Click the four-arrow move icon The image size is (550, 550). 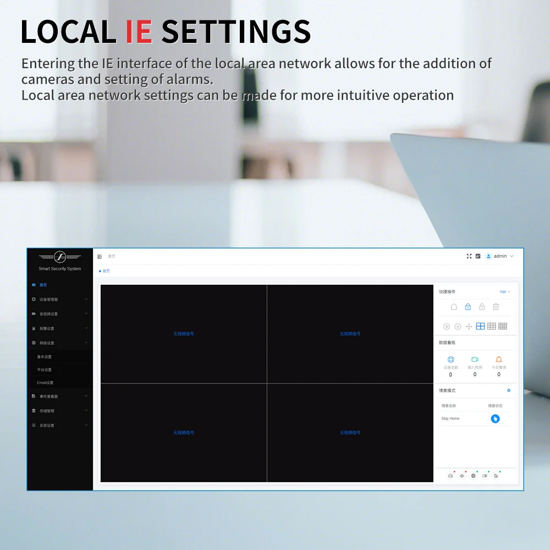[x=469, y=327]
